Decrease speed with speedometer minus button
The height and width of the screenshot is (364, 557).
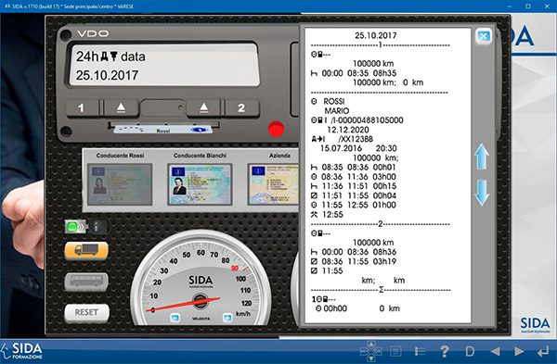tap(175, 318)
